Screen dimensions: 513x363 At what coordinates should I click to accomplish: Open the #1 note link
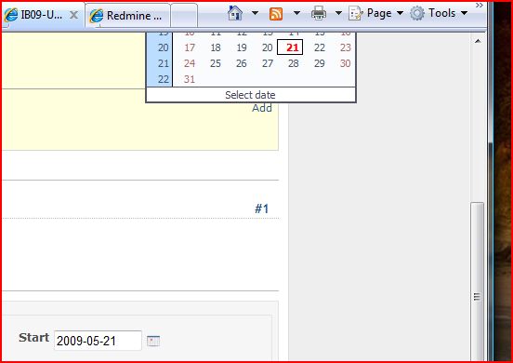click(262, 208)
